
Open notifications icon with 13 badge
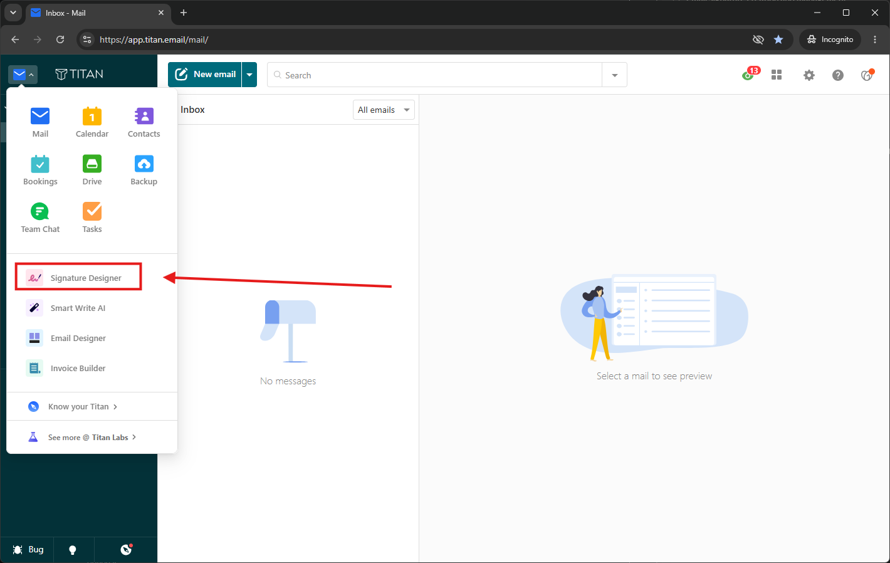750,75
